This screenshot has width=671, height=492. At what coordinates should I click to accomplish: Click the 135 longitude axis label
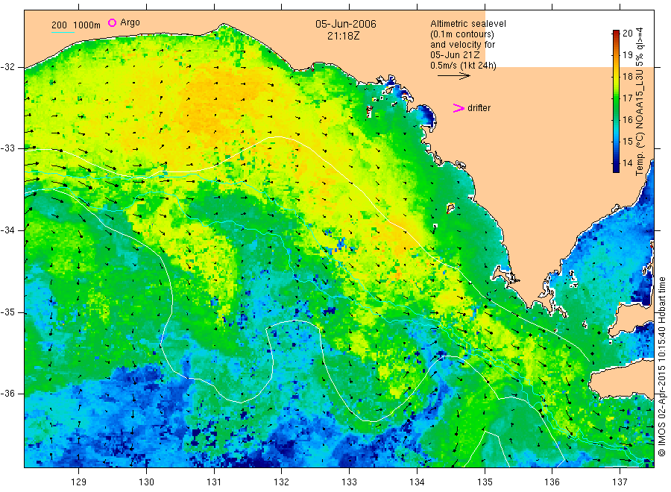(485, 482)
